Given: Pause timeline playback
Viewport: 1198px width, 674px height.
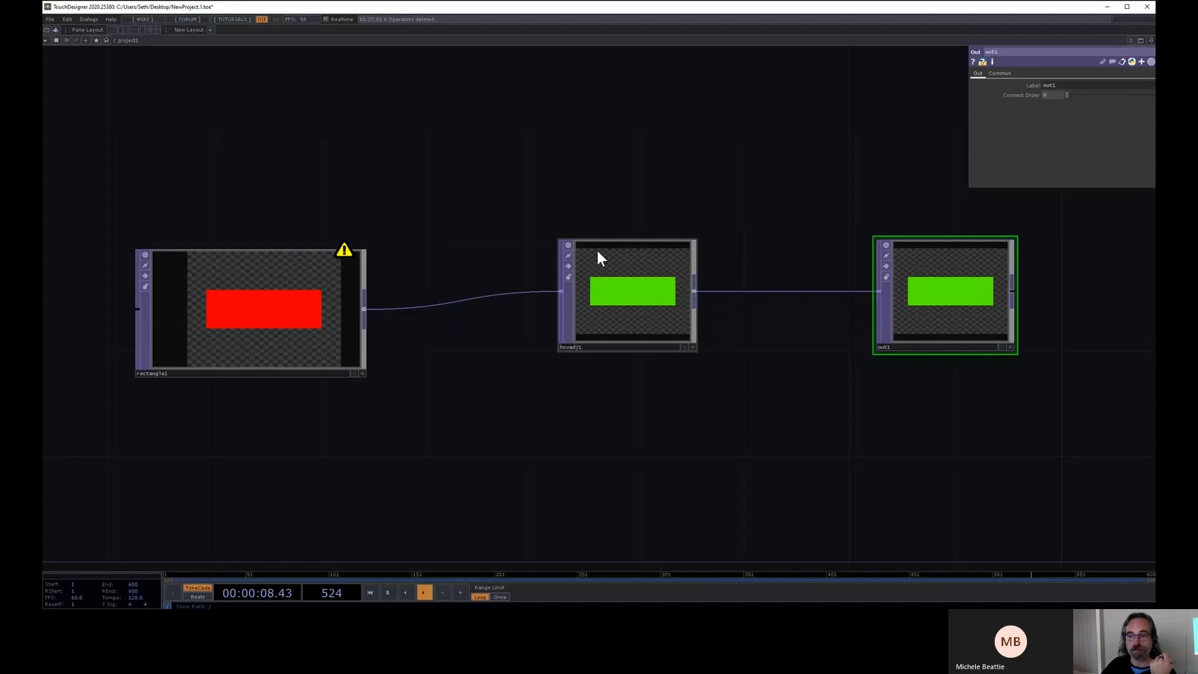Looking at the screenshot, I should coord(387,593).
